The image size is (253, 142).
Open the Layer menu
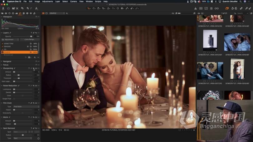57,2
